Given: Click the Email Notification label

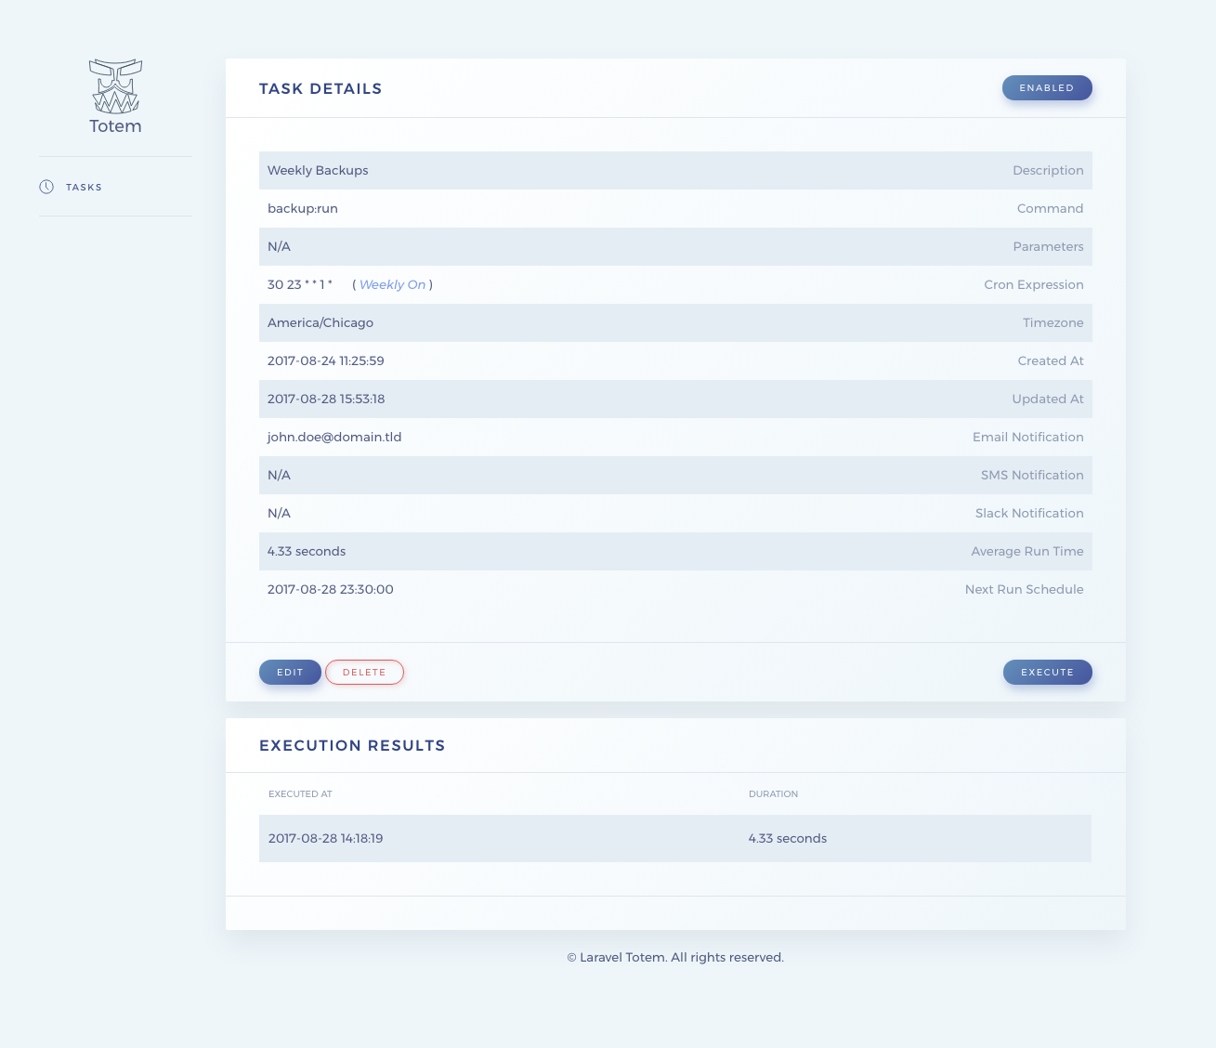Looking at the screenshot, I should pyautogui.click(x=1028, y=437).
